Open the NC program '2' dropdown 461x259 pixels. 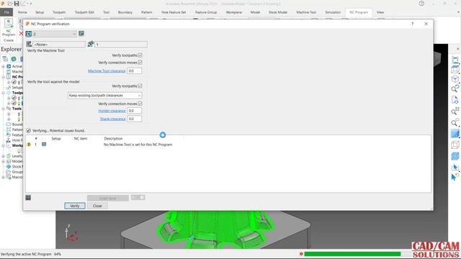tap(55, 34)
